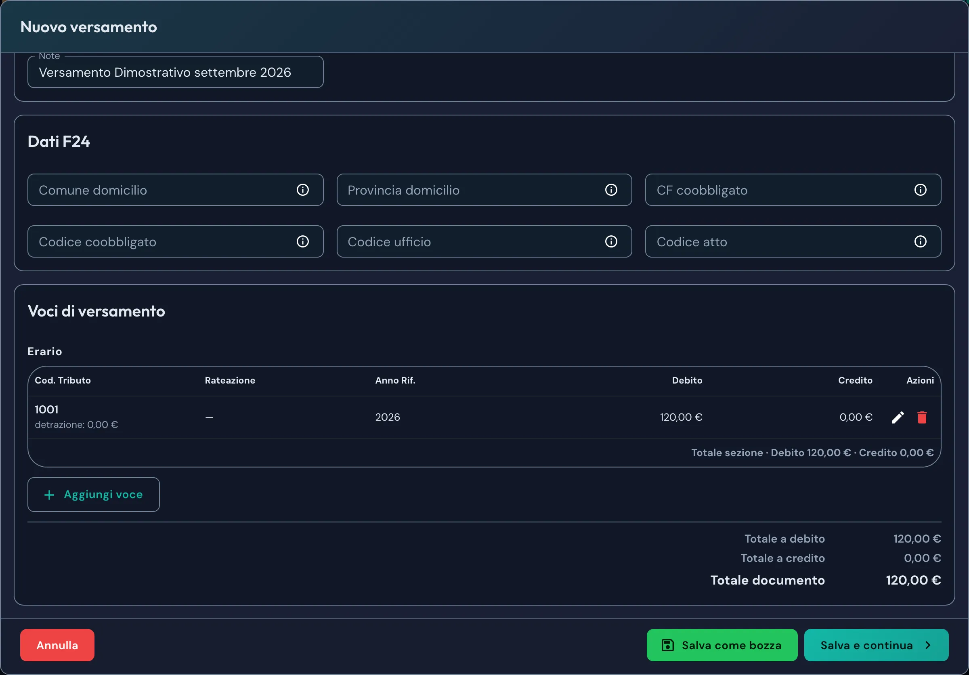This screenshot has width=969, height=675.
Task: Click tributo code 1001 cell
Action: [46, 409]
